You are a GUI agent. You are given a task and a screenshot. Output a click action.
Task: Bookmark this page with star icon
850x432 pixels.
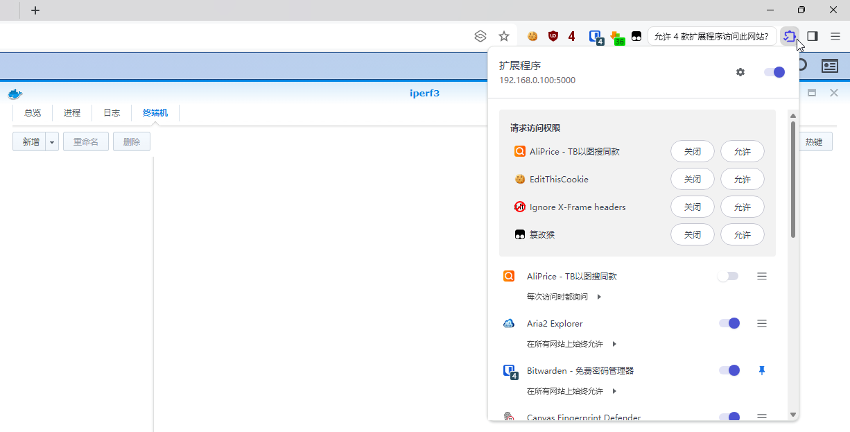[504, 36]
